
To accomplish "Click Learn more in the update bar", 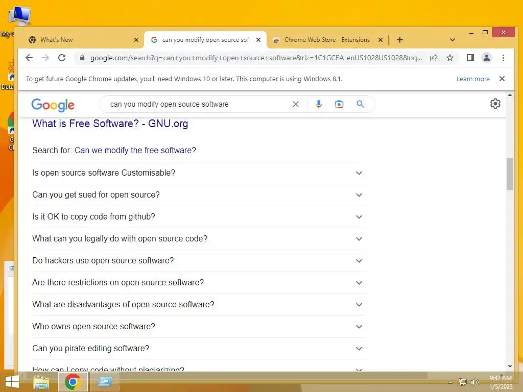I will [473, 79].
